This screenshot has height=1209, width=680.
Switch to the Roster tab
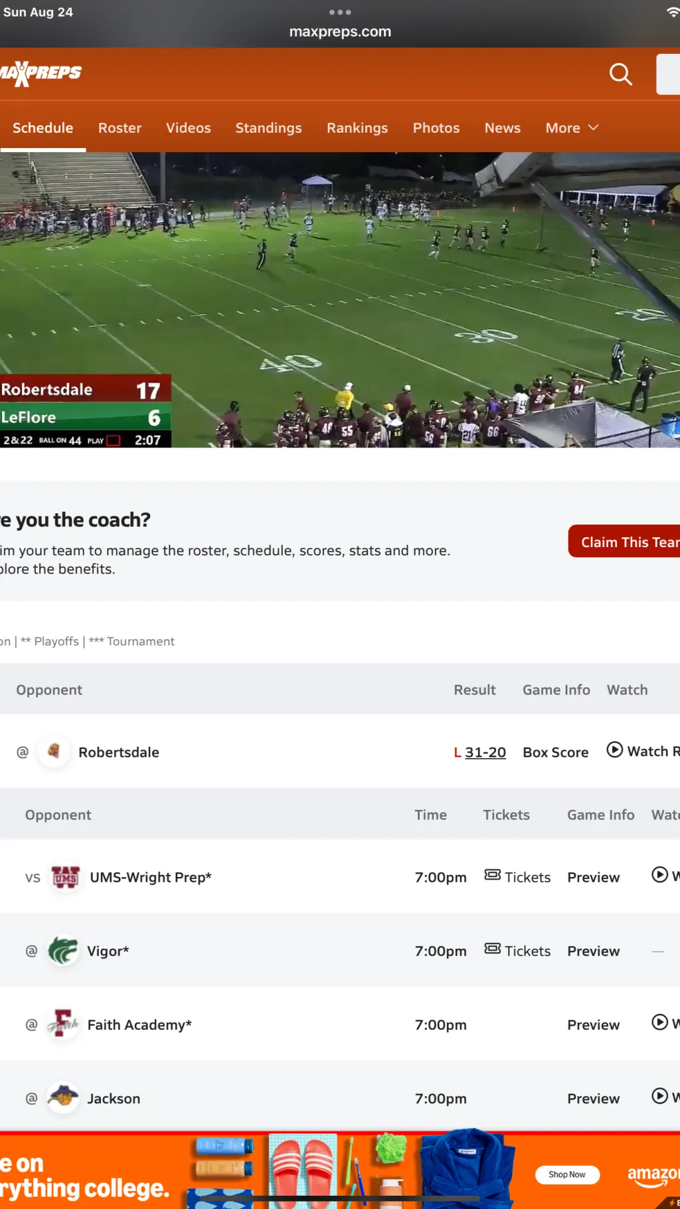coord(120,128)
